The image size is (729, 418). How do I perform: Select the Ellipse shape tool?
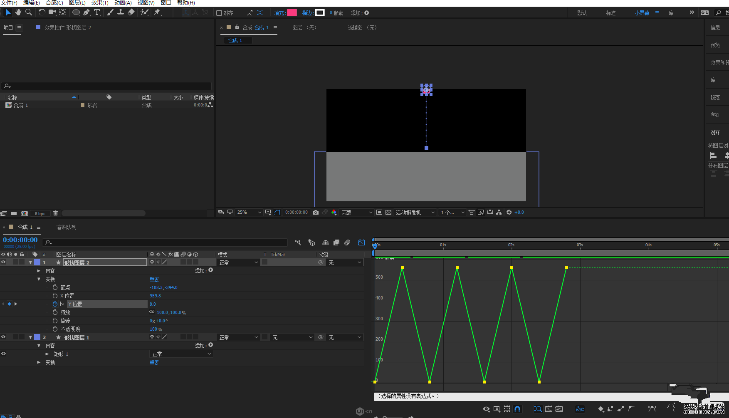click(76, 12)
